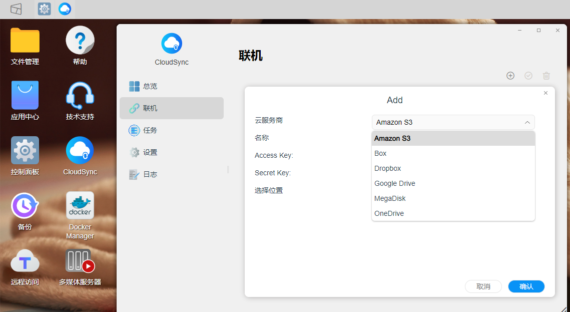Viewport: 570px width, 312px height.
Task: Select 联机 connection in sidebar
Action: click(x=172, y=108)
